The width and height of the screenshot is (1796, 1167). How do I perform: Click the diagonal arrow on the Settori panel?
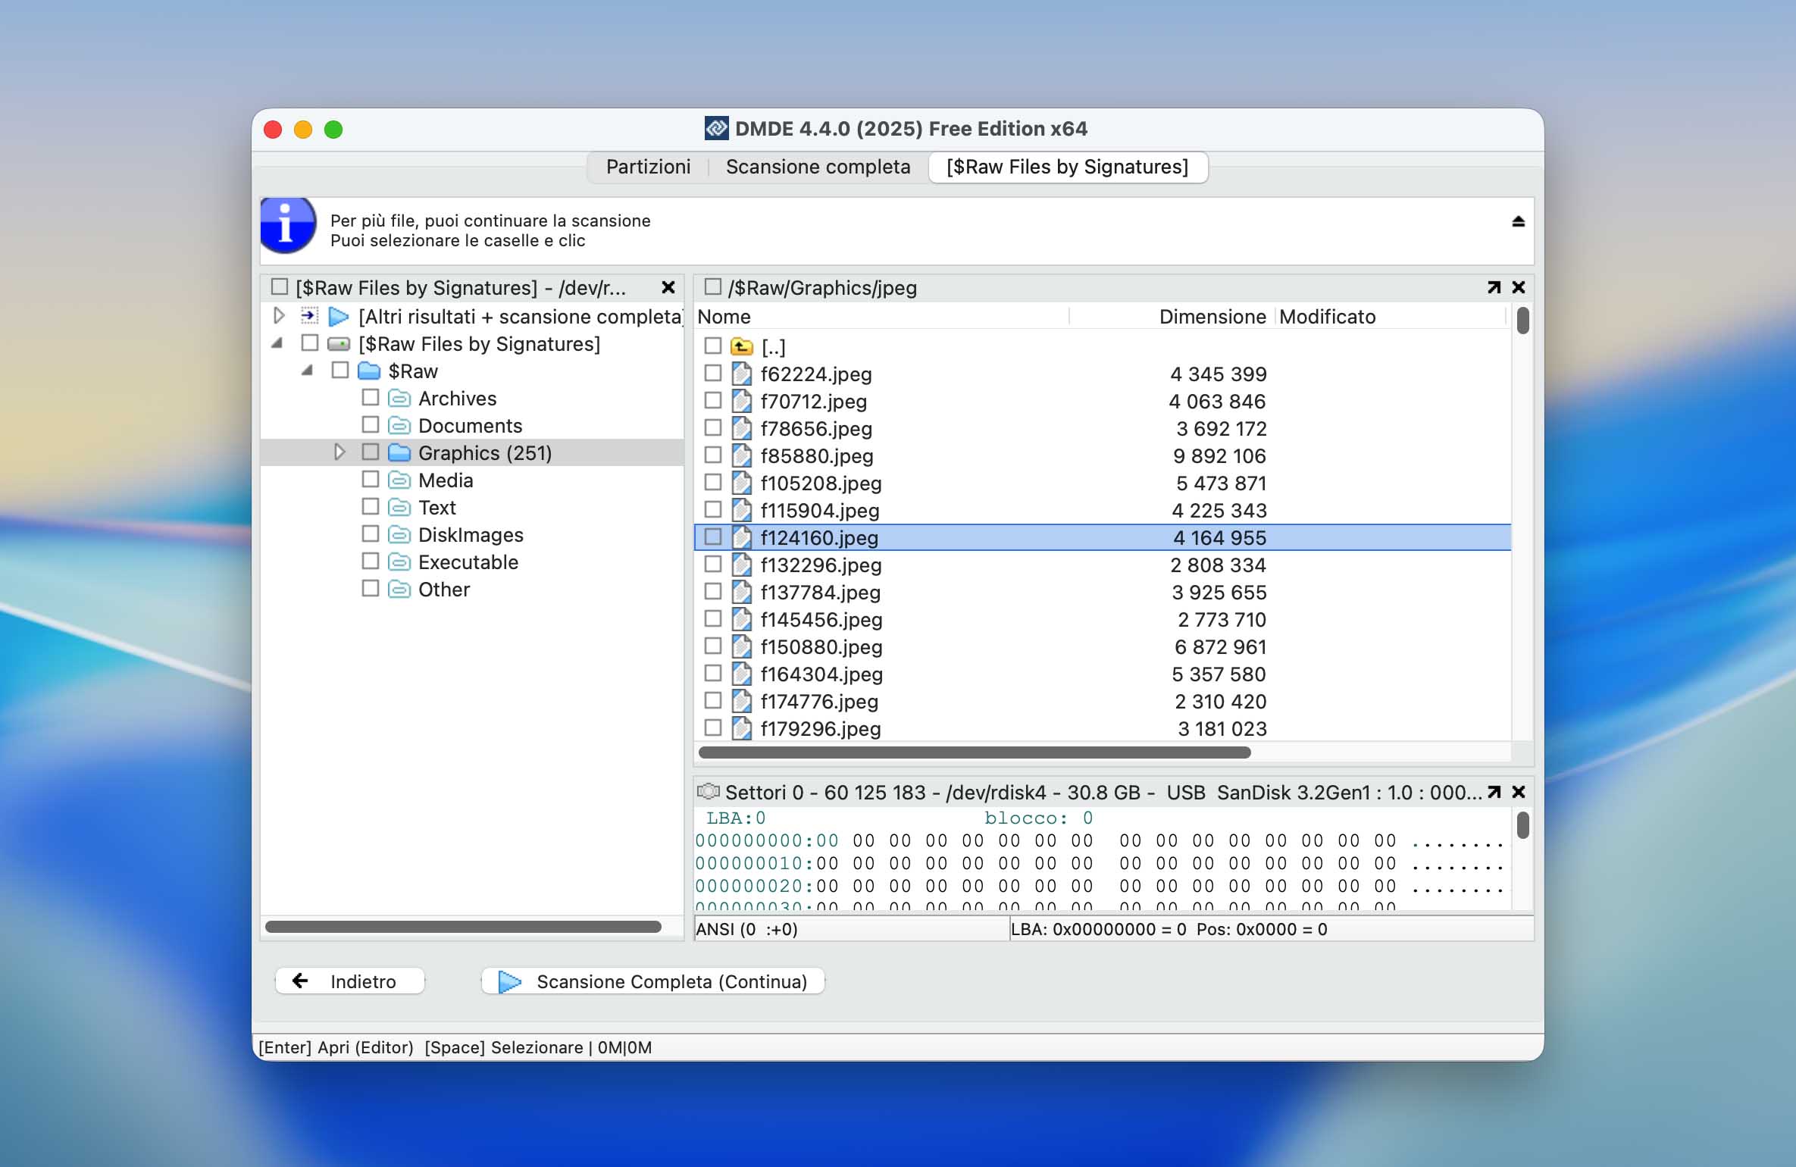(x=1492, y=791)
